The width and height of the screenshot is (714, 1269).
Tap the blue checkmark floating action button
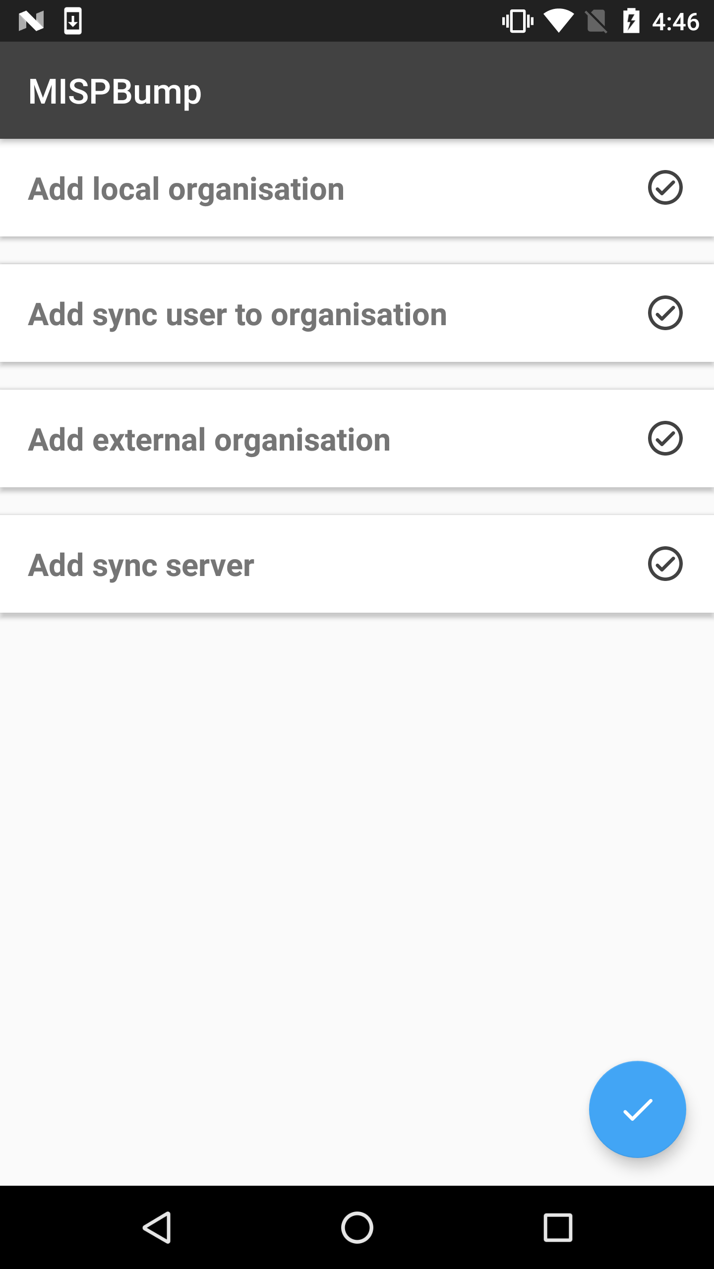click(x=637, y=1109)
